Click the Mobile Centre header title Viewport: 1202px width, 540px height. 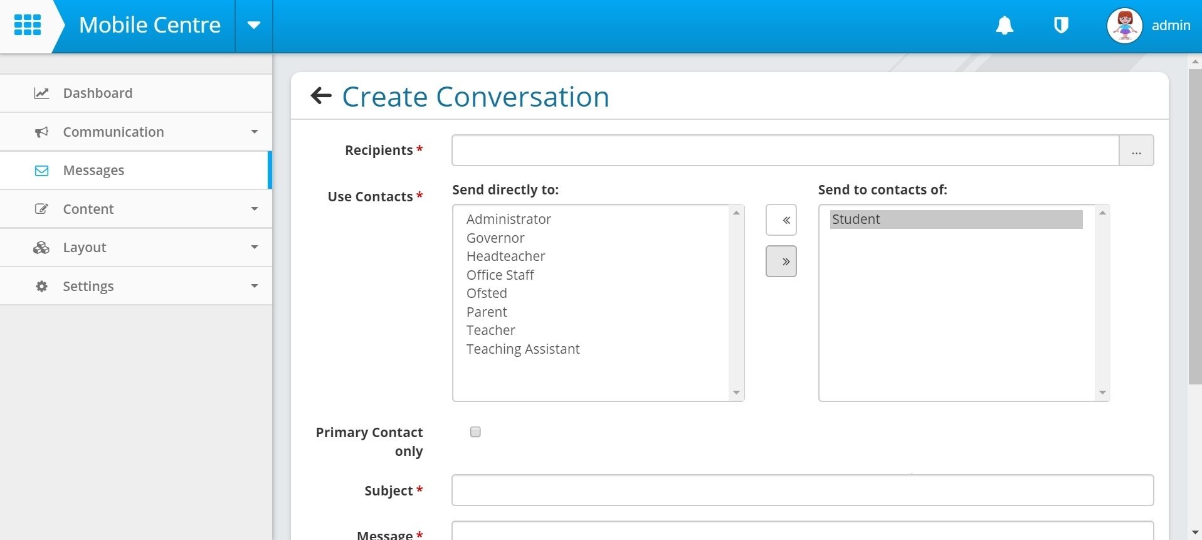[150, 25]
